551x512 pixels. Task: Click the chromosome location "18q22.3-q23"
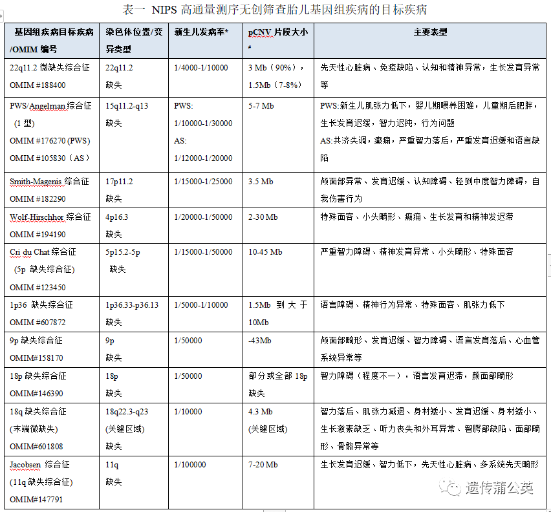point(127,412)
